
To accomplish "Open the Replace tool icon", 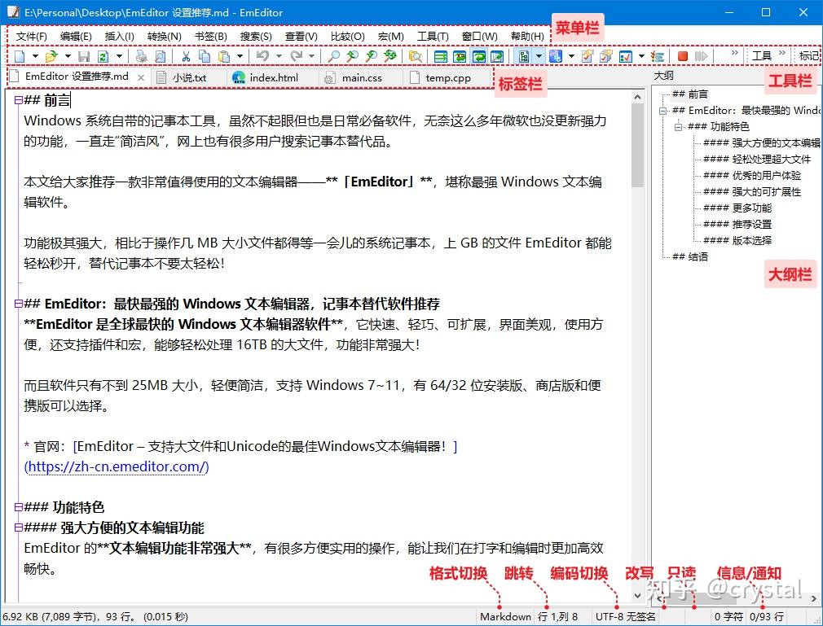I will click(390, 56).
